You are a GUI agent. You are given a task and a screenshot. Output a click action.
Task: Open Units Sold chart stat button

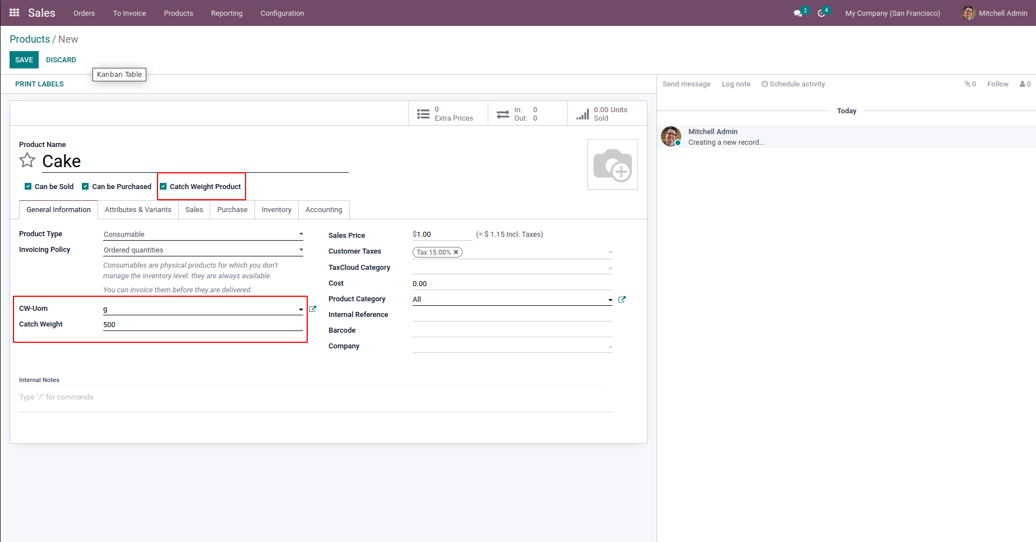click(607, 114)
